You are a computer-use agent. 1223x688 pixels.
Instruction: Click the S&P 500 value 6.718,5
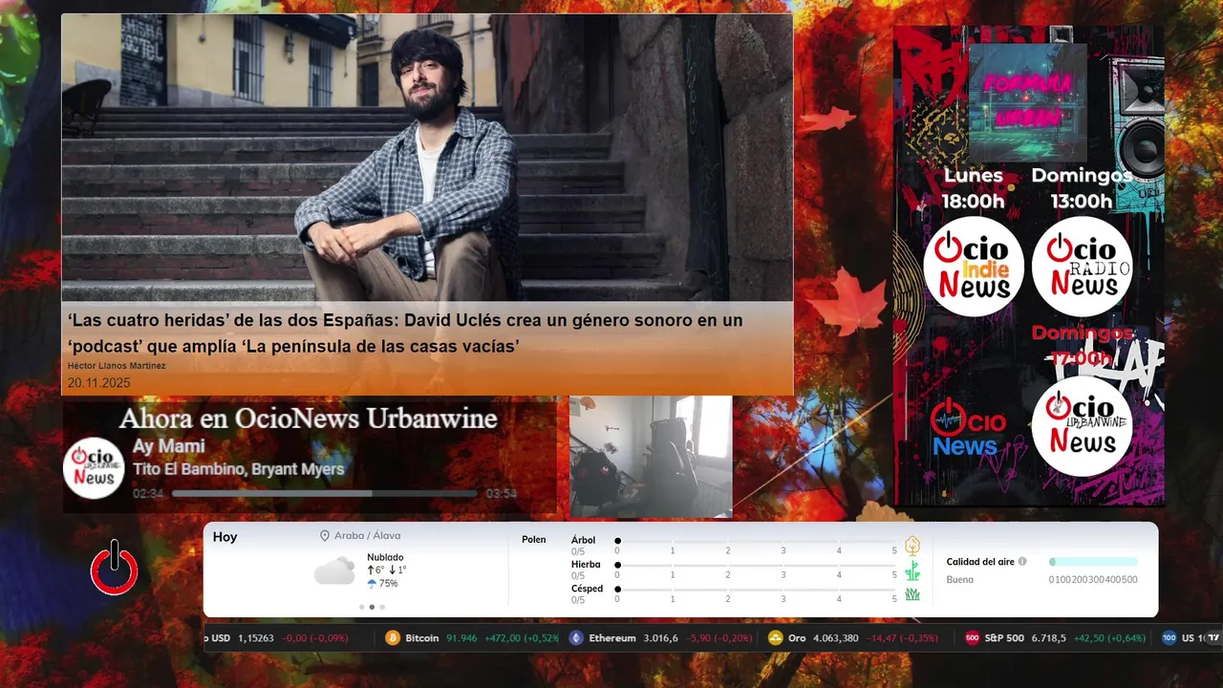pyautogui.click(x=1048, y=638)
